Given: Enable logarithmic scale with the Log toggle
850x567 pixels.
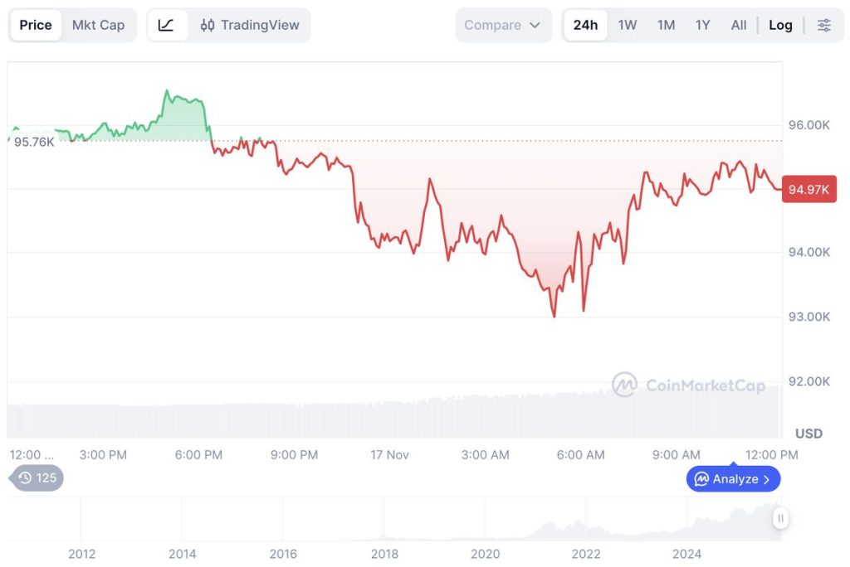Looking at the screenshot, I should (x=780, y=25).
